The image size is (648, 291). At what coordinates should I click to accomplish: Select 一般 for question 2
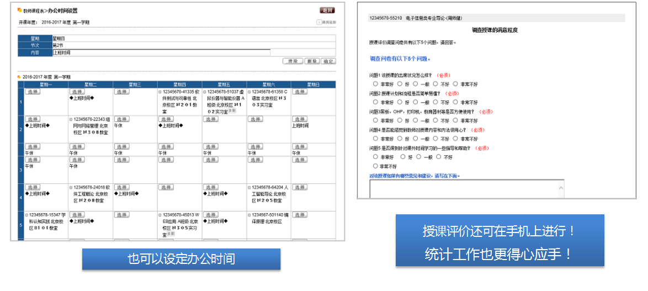click(x=416, y=102)
